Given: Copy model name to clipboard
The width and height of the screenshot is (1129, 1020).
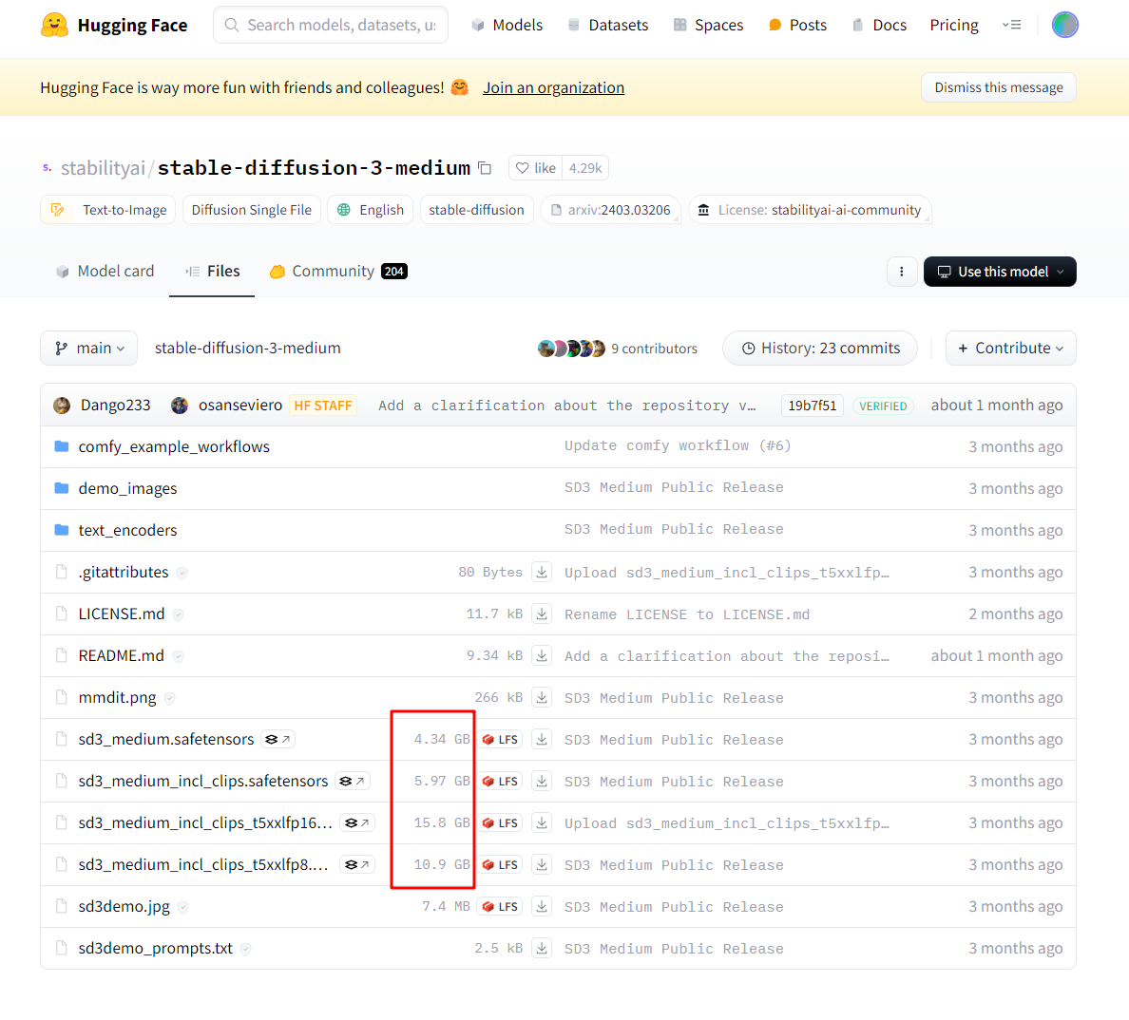Looking at the screenshot, I should coord(486,168).
